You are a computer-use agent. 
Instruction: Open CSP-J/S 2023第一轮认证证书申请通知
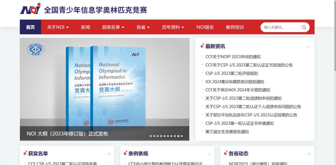click(239, 123)
